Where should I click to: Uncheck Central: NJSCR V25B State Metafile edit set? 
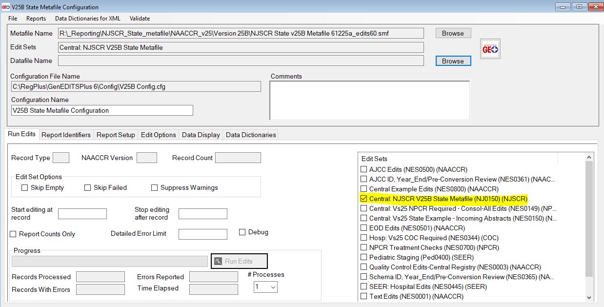[x=363, y=199]
